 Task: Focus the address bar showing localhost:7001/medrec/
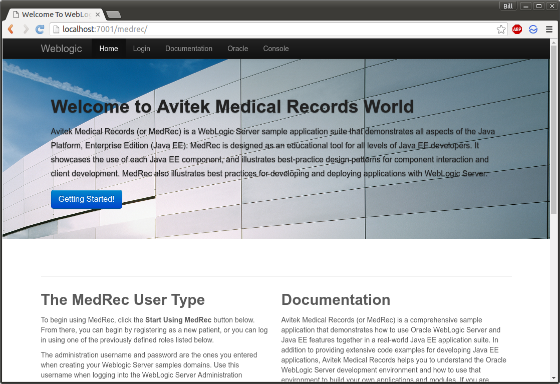point(275,30)
